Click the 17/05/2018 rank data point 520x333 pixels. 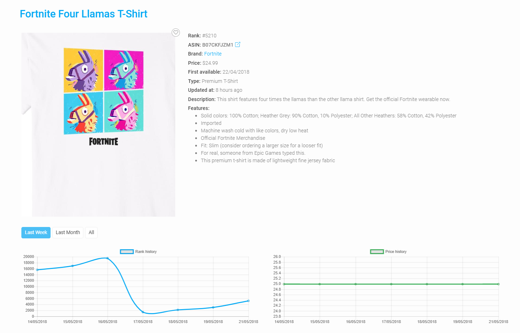pos(143,312)
